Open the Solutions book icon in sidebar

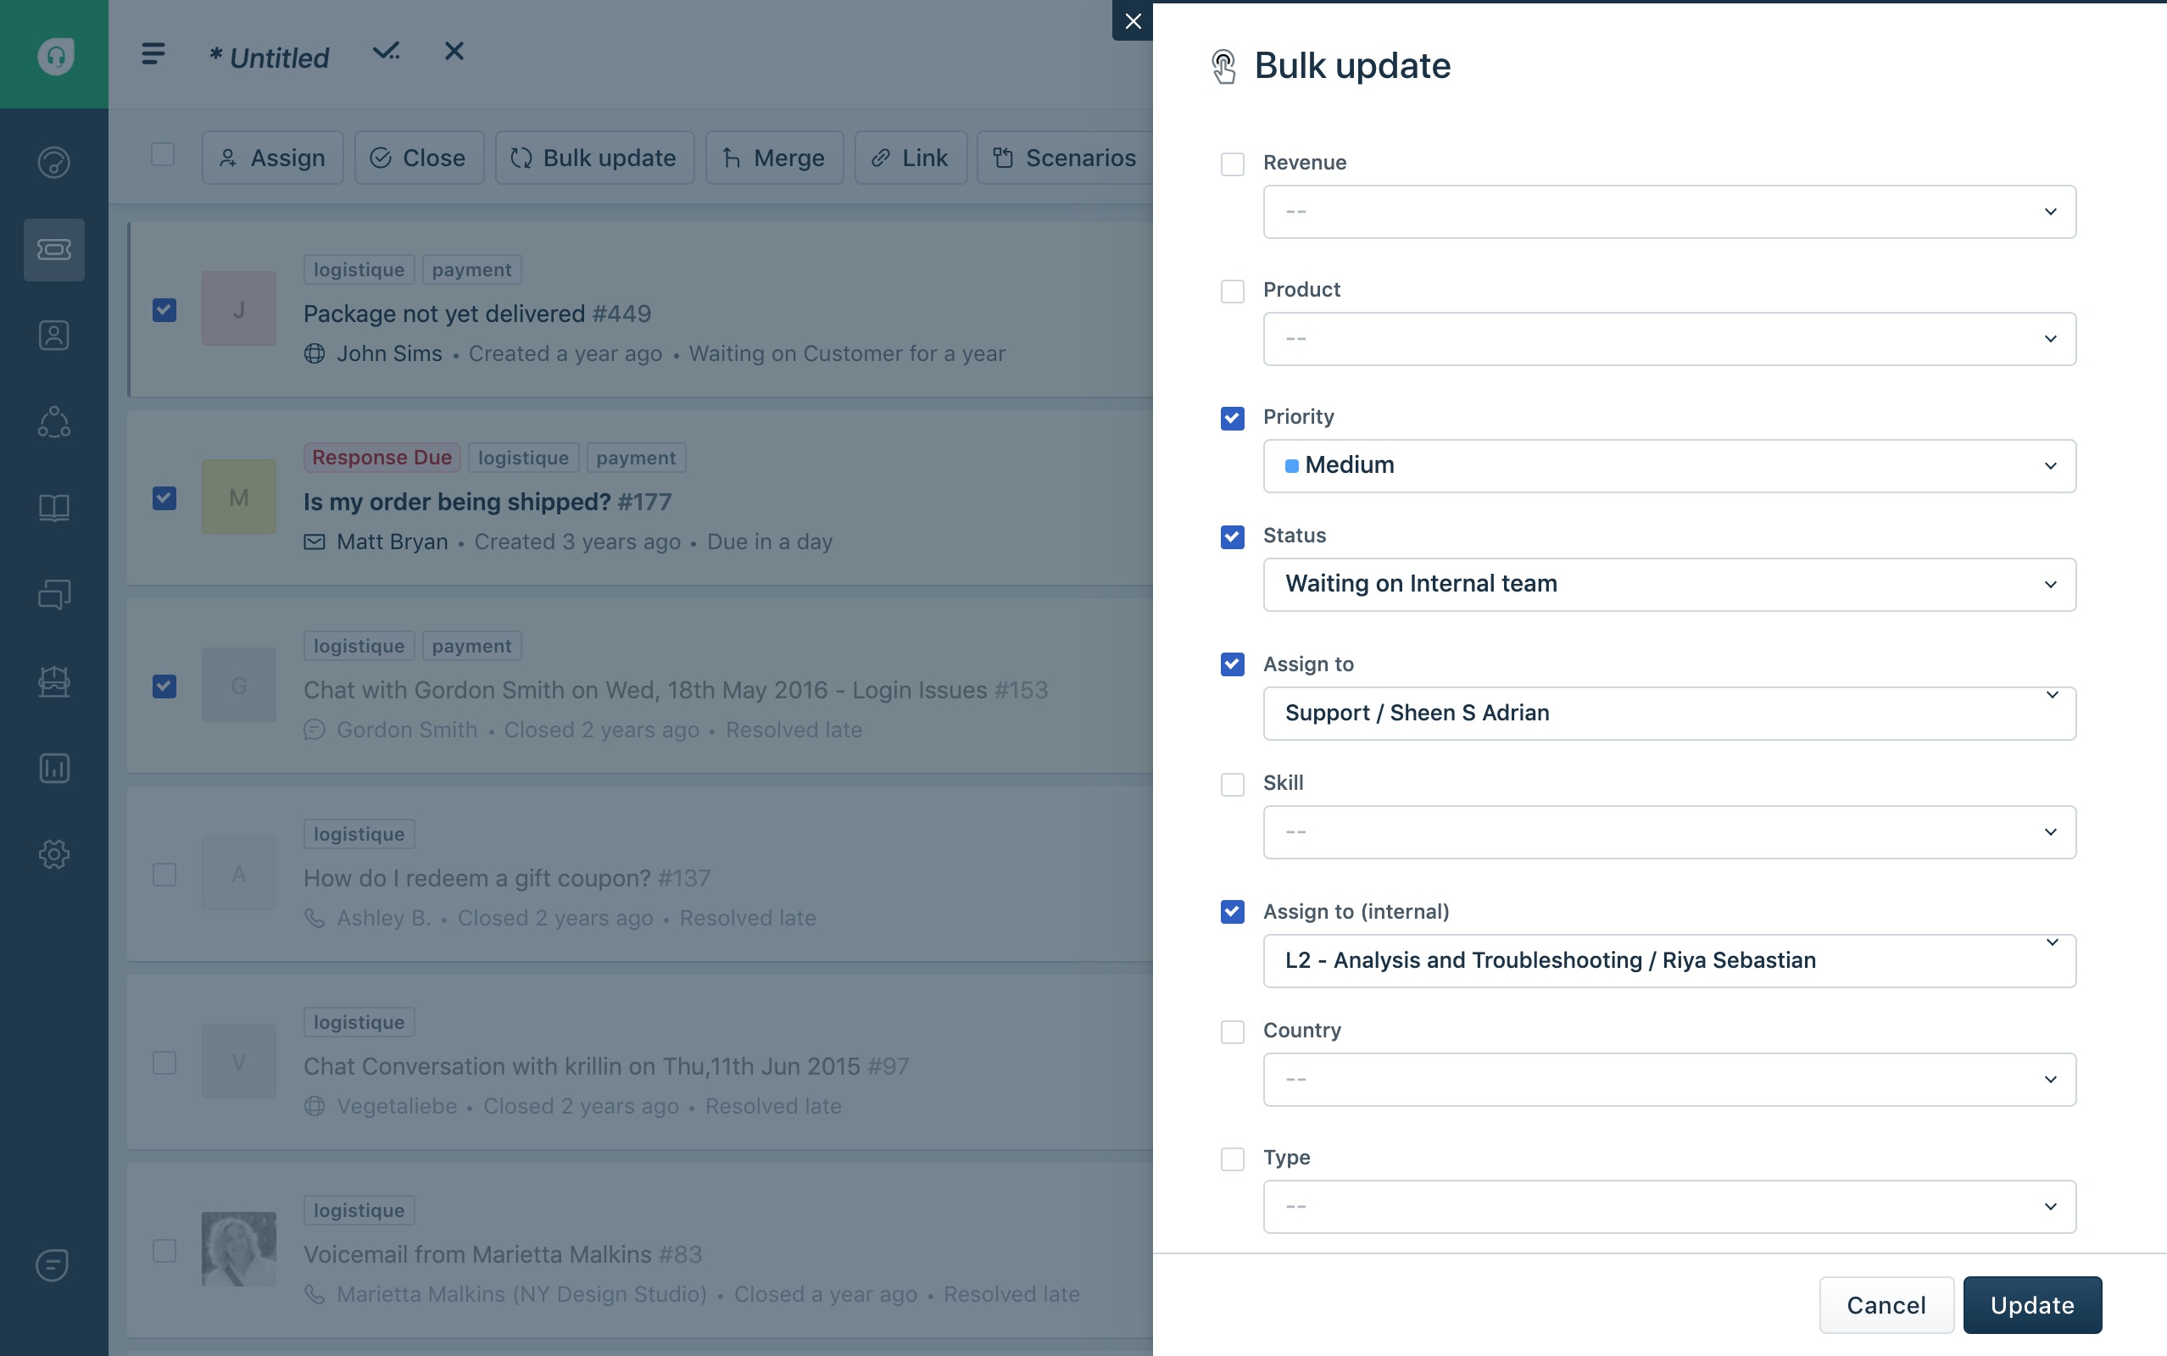[53, 508]
